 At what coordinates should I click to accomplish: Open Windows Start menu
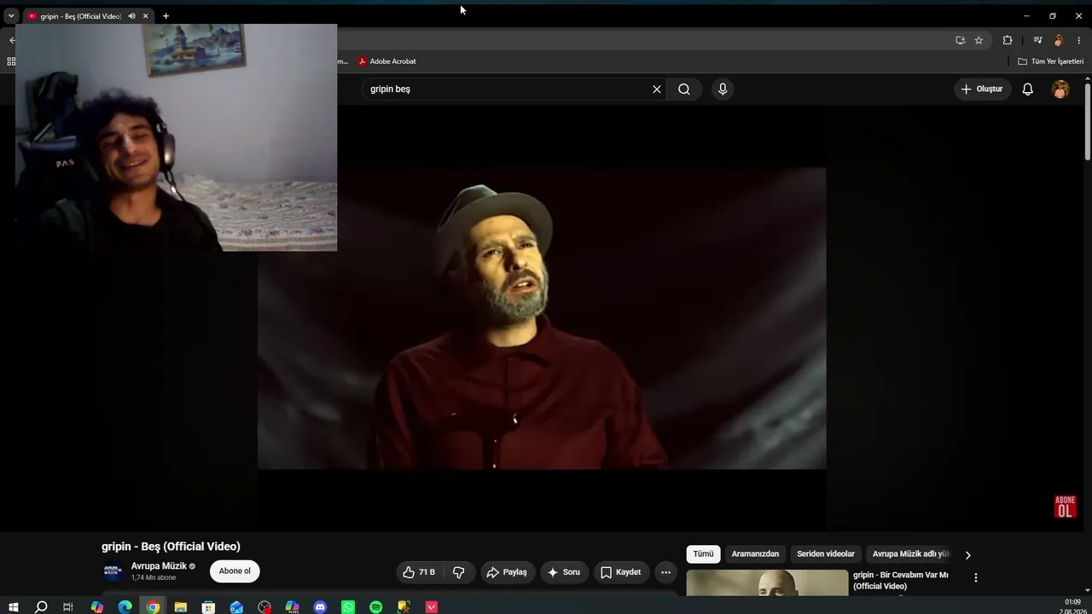13,607
